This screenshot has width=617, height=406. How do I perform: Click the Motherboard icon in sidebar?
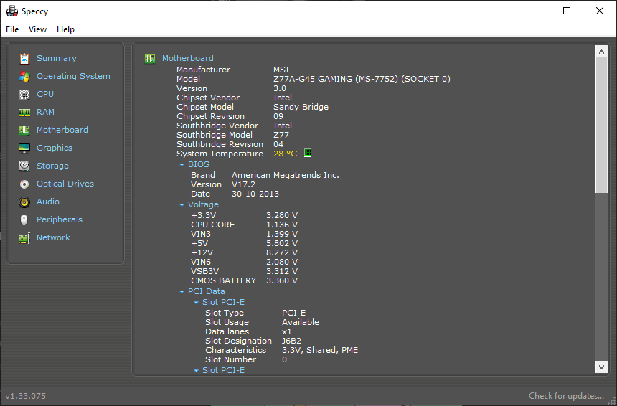pos(24,131)
